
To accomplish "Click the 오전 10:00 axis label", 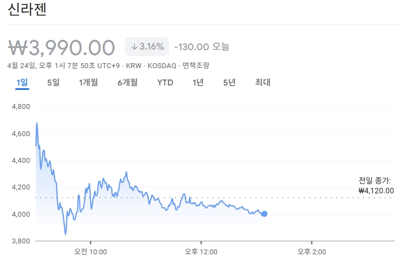I will (91, 252).
